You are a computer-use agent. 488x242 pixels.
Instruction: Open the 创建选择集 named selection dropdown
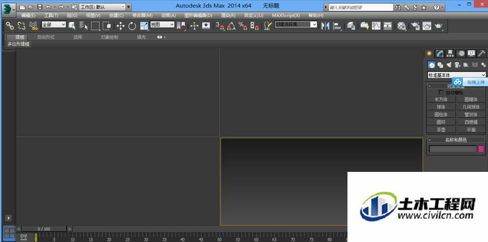pos(296,24)
